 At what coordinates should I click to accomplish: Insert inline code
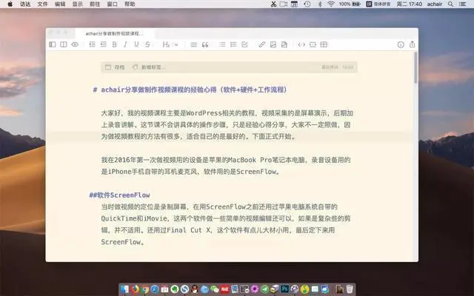coord(301,44)
